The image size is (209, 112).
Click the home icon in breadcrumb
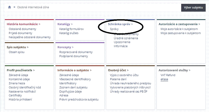[x=9, y=7]
